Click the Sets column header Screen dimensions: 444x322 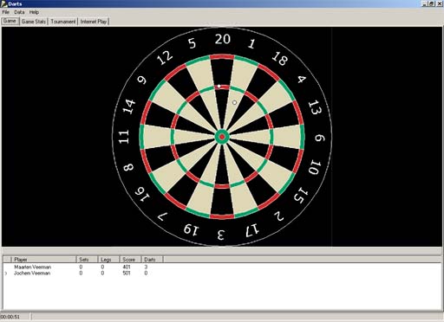tap(87, 260)
